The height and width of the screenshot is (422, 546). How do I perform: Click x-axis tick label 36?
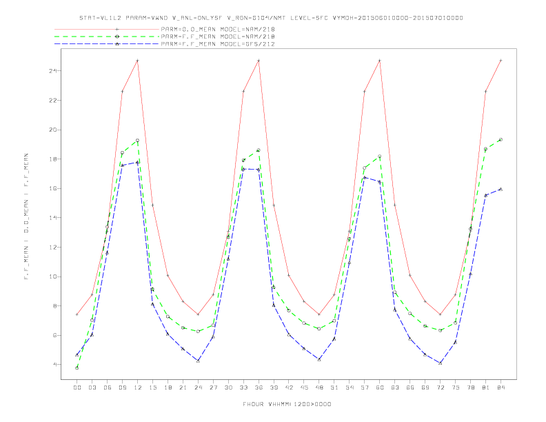click(x=259, y=388)
